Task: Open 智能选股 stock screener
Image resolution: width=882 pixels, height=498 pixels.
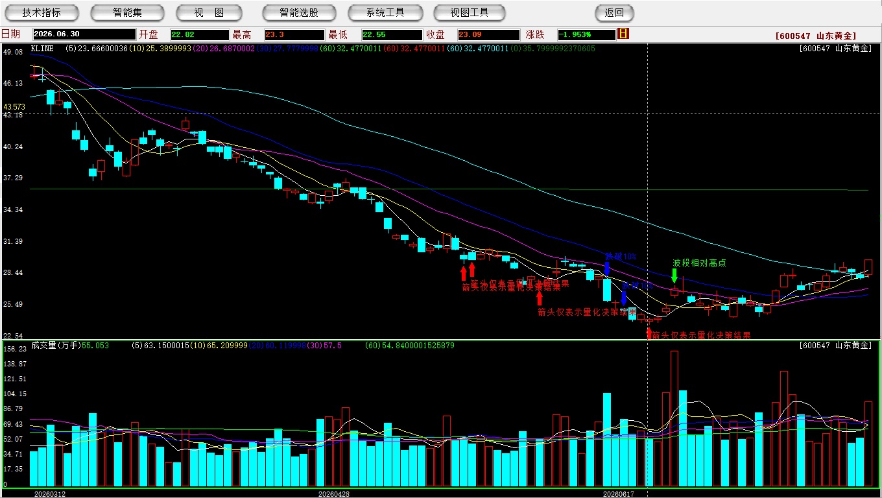Action: pos(299,12)
